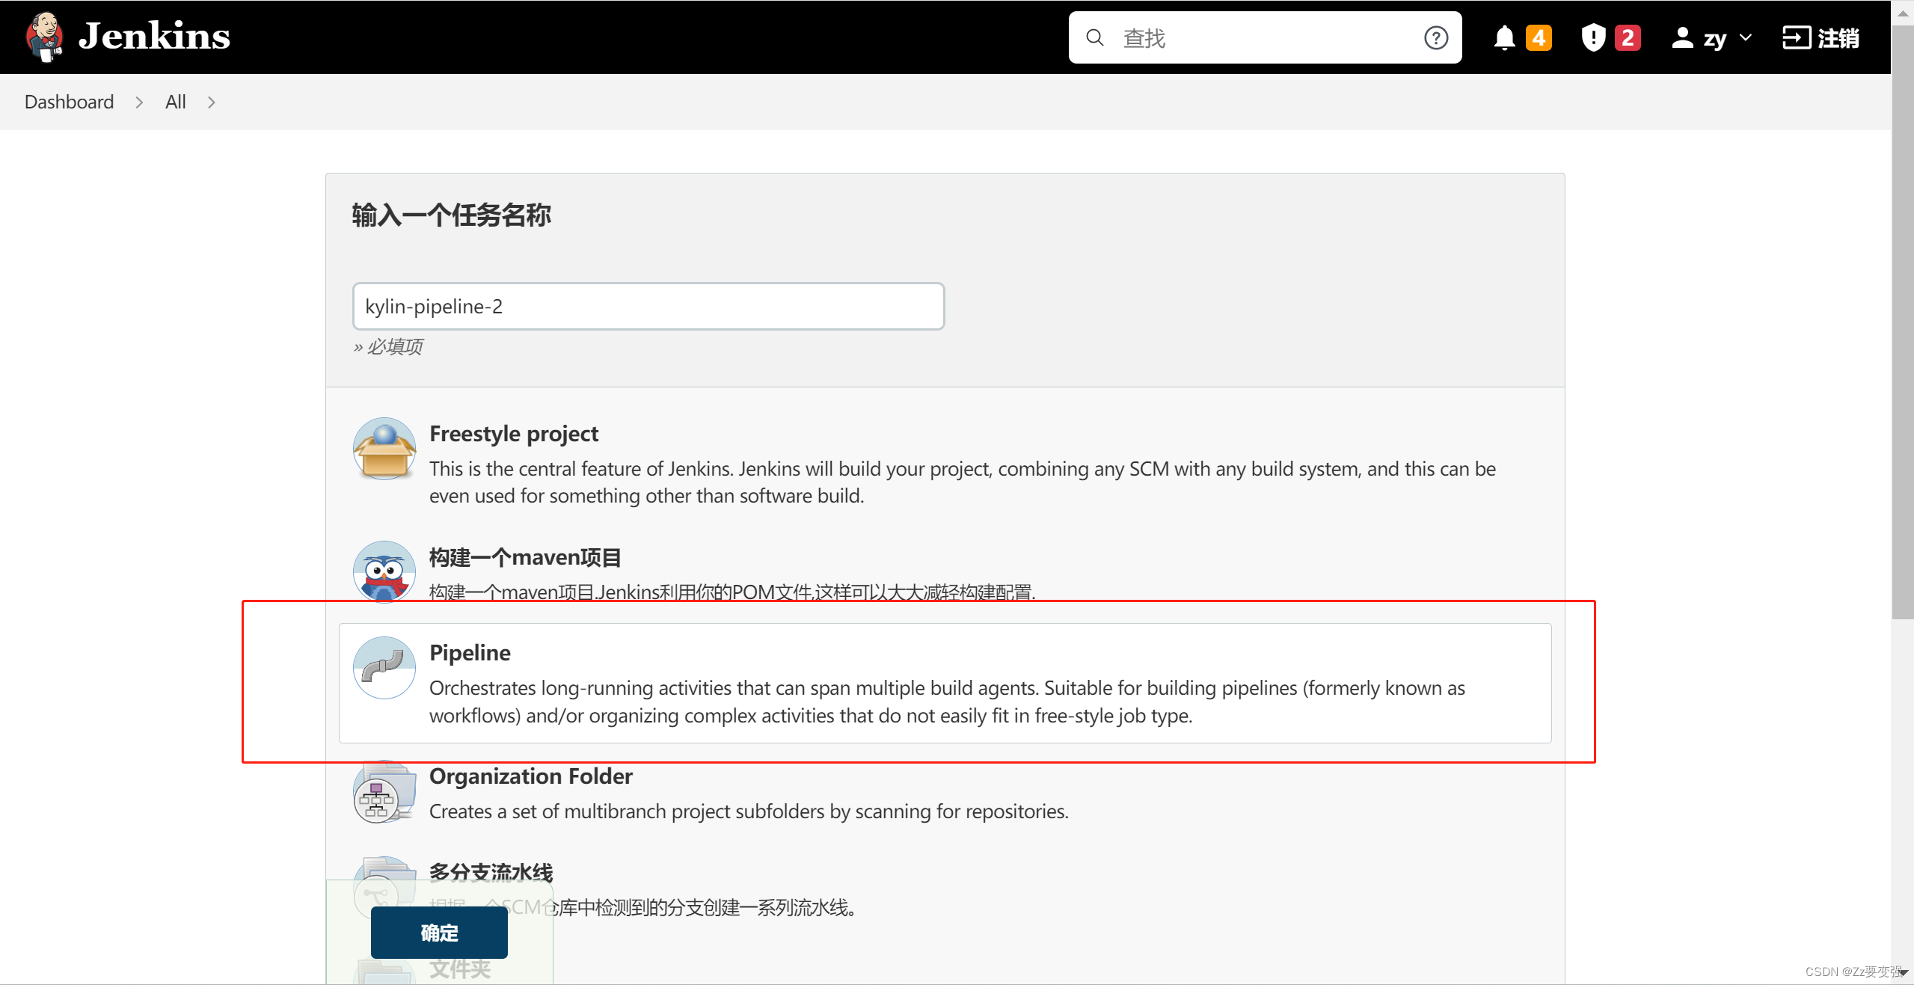Click the chevron after Dashboard breadcrumb
The image size is (1914, 985).
[x=138, y=102]
